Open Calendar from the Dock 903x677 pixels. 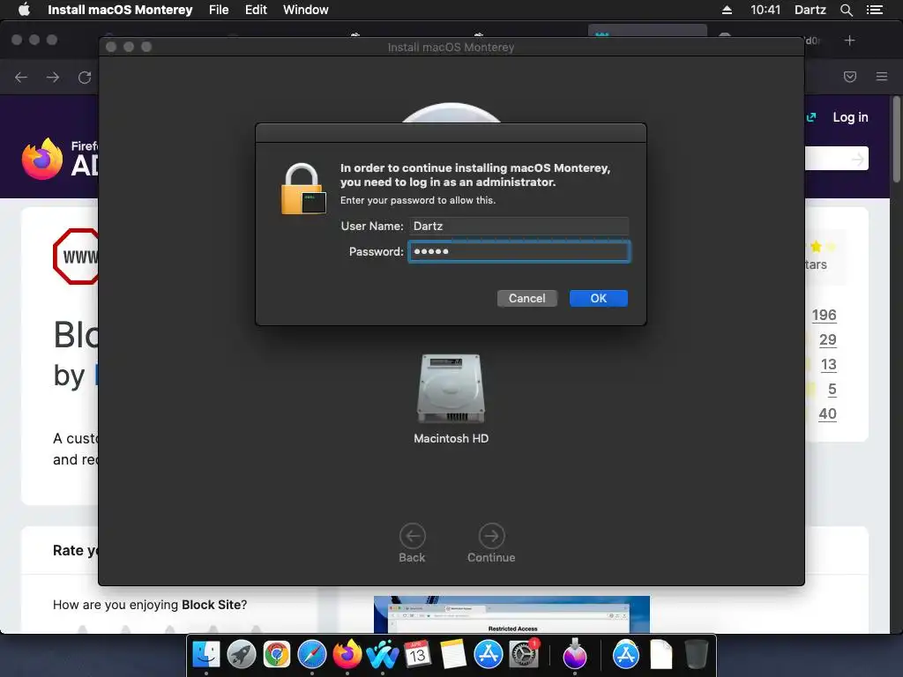click(x=417, y=655)
